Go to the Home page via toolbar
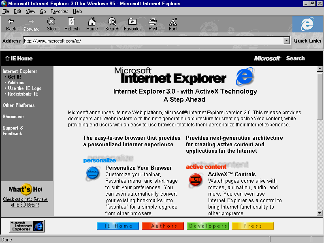Screen dimensions: 324x243 92,25
